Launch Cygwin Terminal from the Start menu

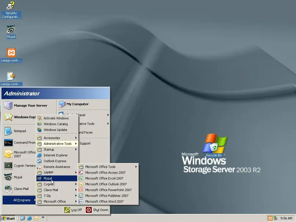coord(20,166)
